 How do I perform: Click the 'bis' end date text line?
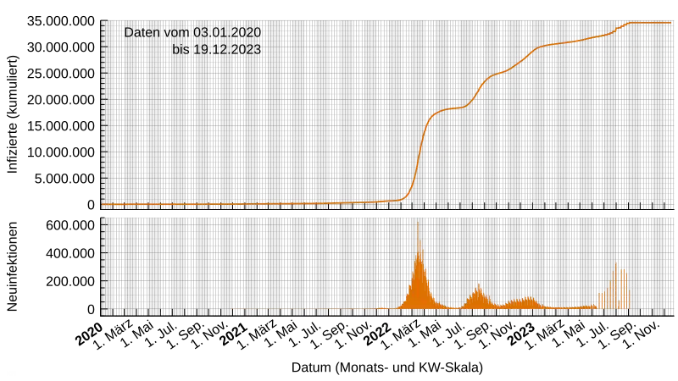click(216, 49)
